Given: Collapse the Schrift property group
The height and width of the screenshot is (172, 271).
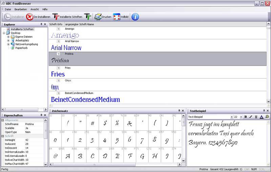Looking at the screenshot, I should (x=3, y=136).
